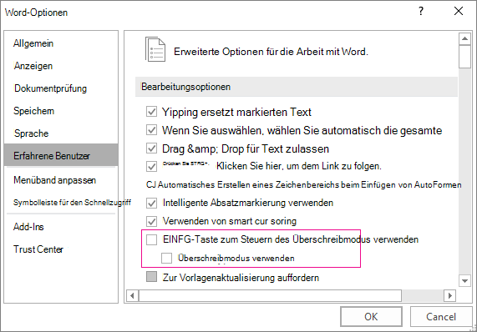Open Menüband anpassen page
This screenshot has height=332, width=477.
tap(55, 180)
